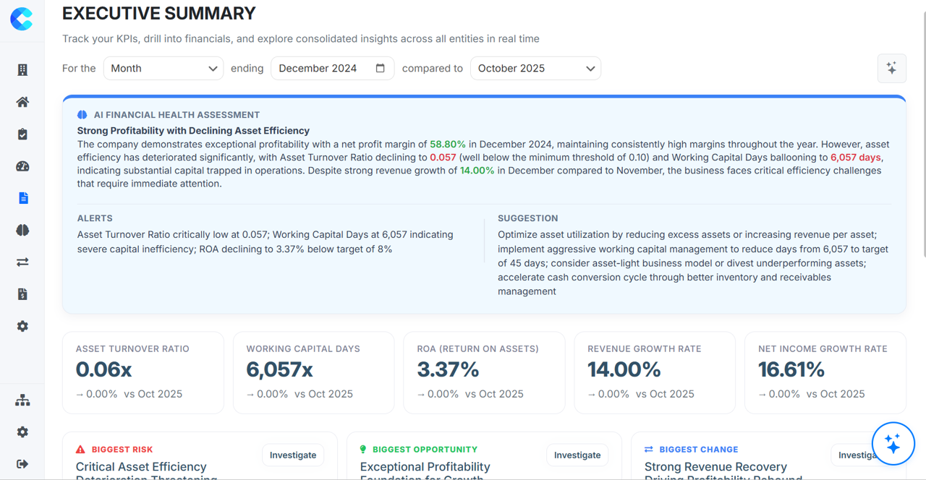Open the compared to October 2025 dropdown

tap(535, 68)
